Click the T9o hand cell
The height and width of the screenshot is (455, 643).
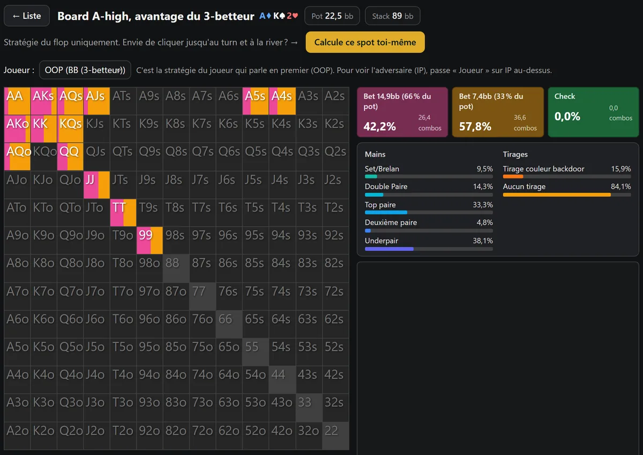(x=123, y=240)
